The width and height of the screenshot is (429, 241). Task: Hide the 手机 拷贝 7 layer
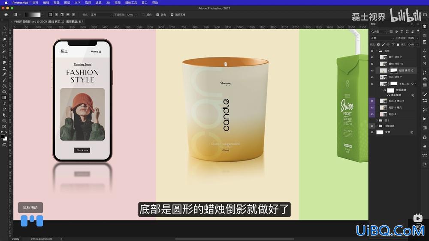pyautogui.click(x=372, y=77)
